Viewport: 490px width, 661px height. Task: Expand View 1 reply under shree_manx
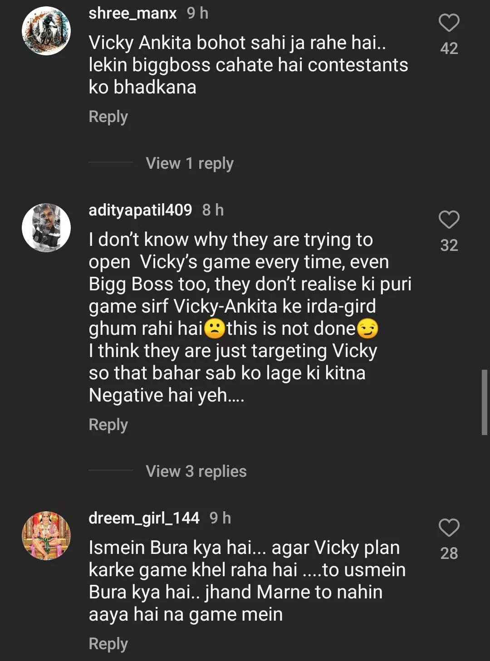coord(189,163)
